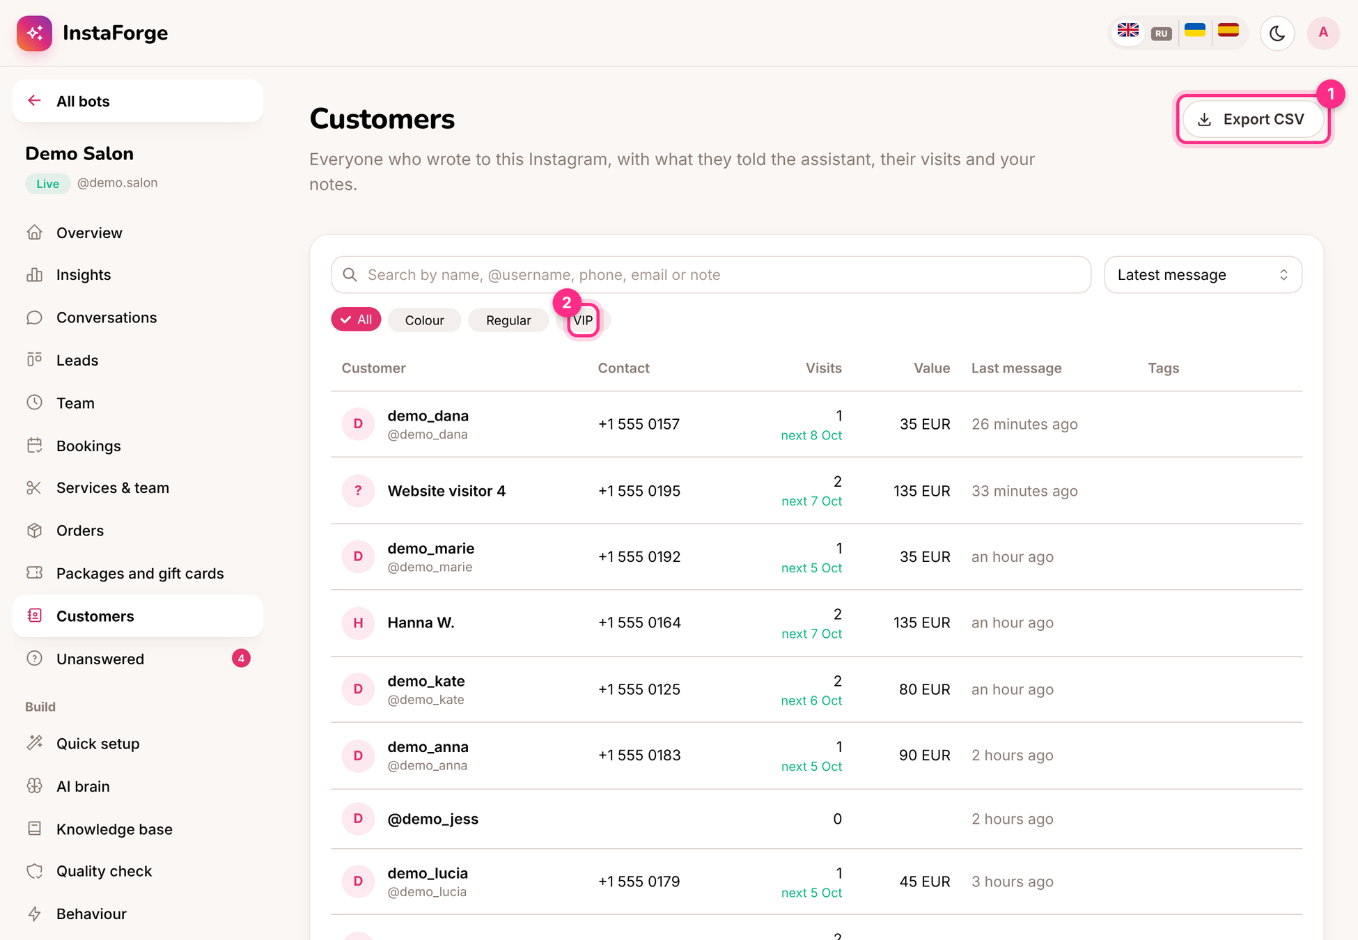Viewport: 1358px width, 940px height.
Task: Click demo_marie's next 5 Oct visit
Action: tap(811, 568)
